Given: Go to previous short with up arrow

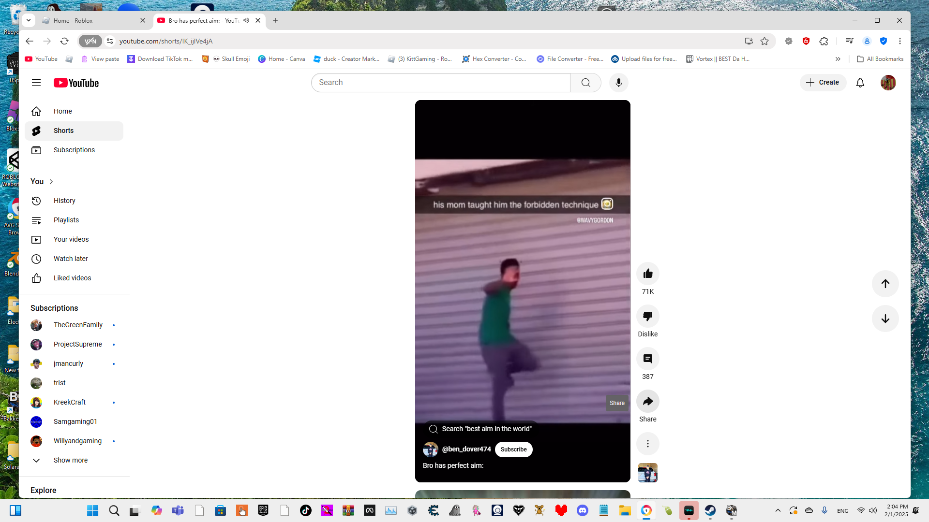Looking at the screenshot, I should point(885,284).
